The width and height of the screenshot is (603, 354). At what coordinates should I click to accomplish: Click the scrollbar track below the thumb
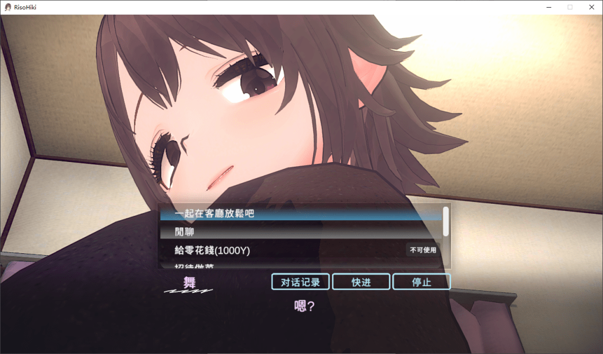click(x=446, y=252)
